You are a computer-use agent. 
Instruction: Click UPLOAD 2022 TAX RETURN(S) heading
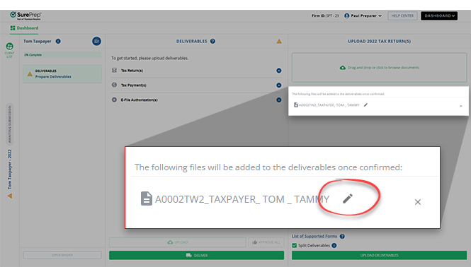379,42
